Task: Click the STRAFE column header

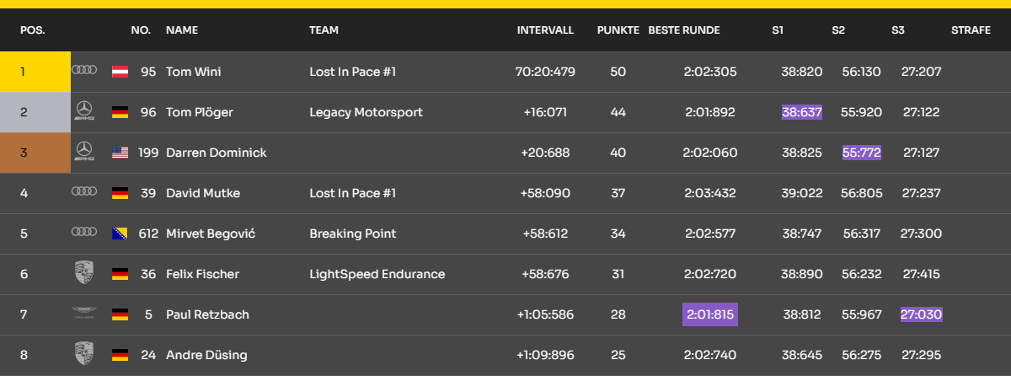Action: coord(971,30)
